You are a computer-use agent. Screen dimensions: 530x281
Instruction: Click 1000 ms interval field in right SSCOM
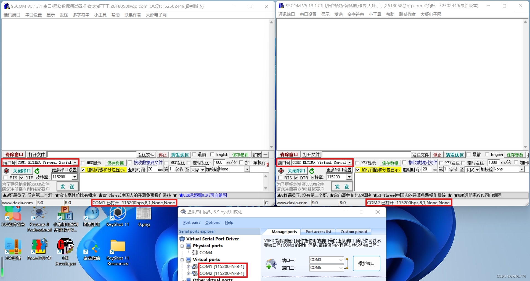click(493, 163)
